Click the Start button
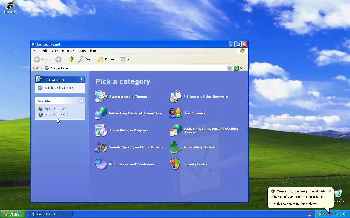Viewport: 350px width, 218px height. [x=13, y=214]
